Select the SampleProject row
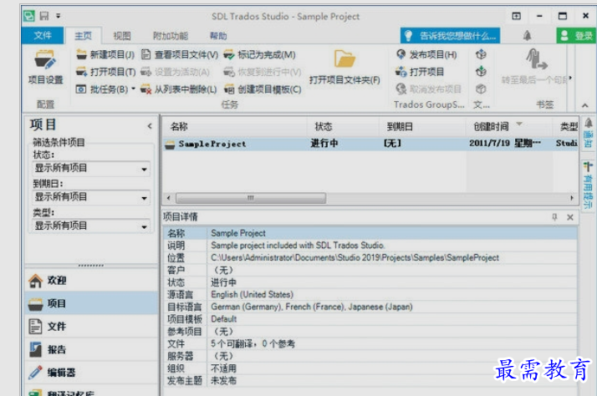Screen dimensions: 597x396 pyautogui.click(x=370, y=144)
